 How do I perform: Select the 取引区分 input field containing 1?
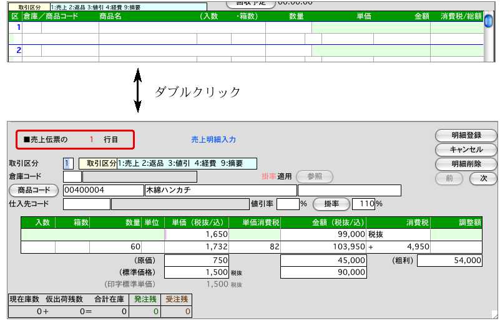click(x=68, y=163)
